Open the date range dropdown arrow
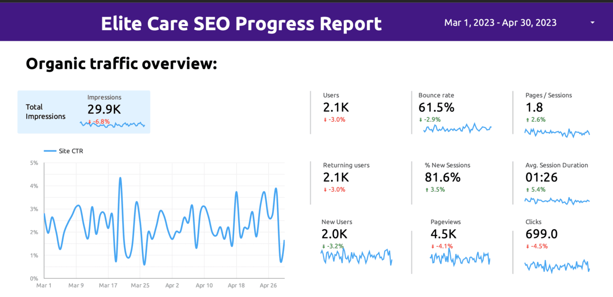The height and width of the screenshot is (297, 613). pos(592,22)
